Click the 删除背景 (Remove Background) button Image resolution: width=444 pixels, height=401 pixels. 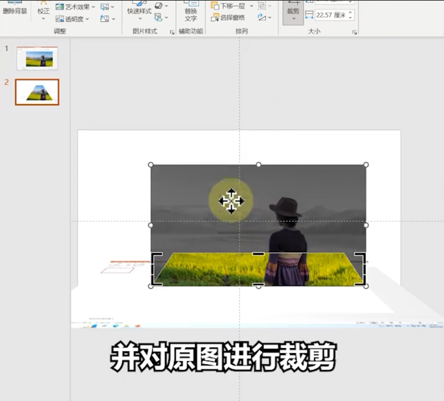(x=15, y=8)
